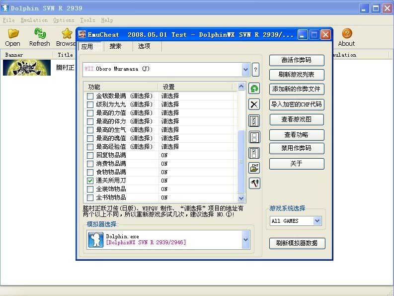Click the X delete icon beside cheat list
Screen dimensions: 394x296
(254, 104)
